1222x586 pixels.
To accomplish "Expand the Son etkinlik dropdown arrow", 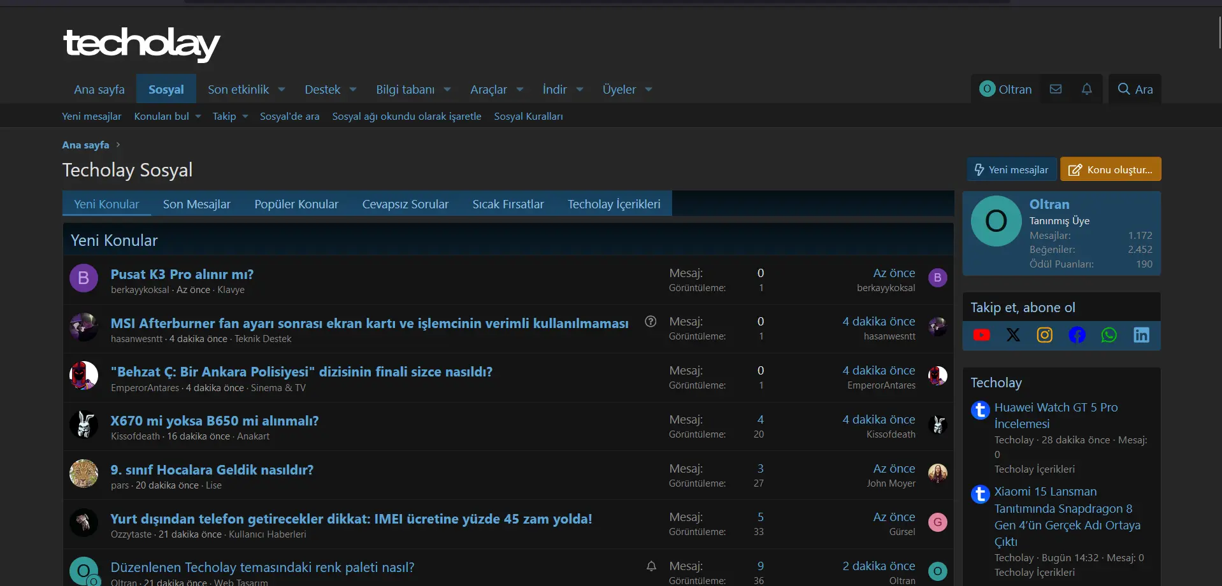I will tap(282, 90).
